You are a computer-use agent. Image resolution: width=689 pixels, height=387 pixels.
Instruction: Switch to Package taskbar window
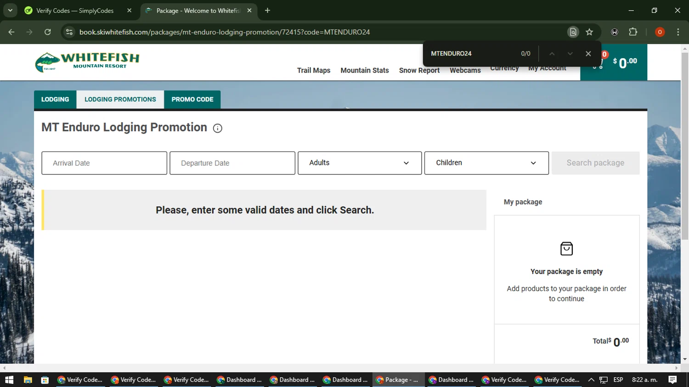(x=398, y=380)
